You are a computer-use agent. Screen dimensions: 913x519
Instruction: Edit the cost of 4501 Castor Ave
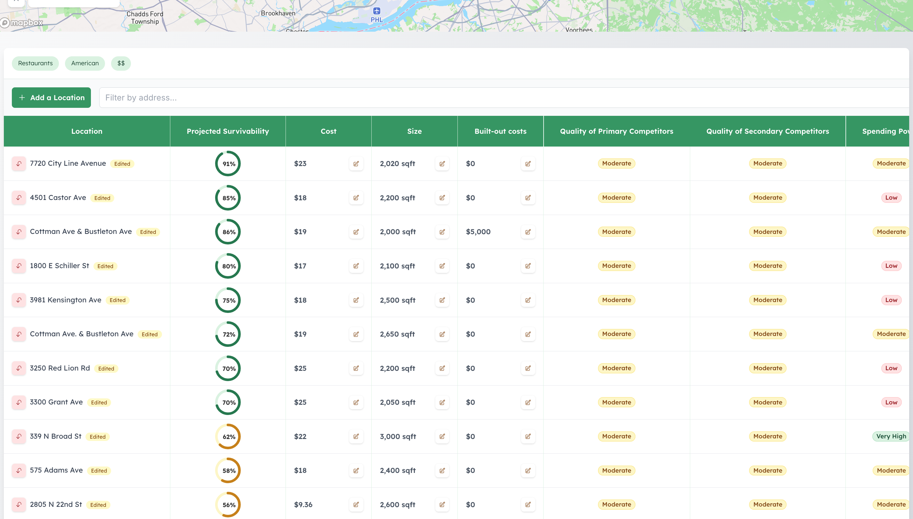[356, 197]
